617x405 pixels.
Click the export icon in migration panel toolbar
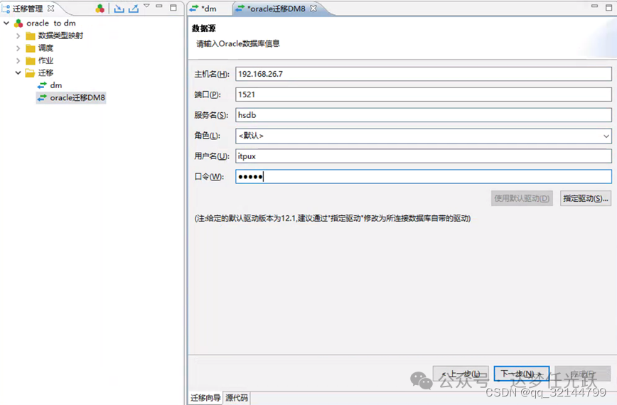[134, 9]
